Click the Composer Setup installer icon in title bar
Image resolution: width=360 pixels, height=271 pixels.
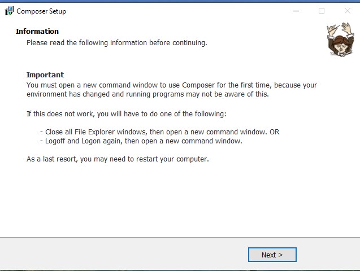click(x=9, y=11)
